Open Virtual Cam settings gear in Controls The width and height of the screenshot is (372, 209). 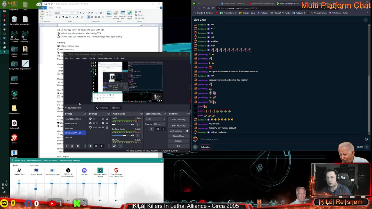click(187, 131)
